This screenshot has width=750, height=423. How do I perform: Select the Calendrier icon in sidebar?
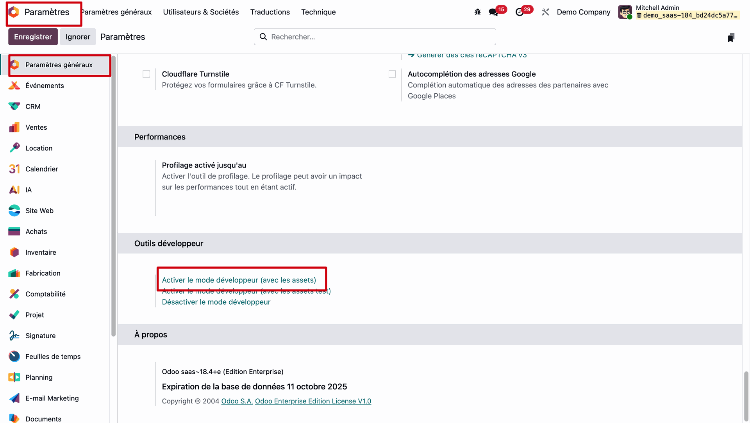point(14,169)
